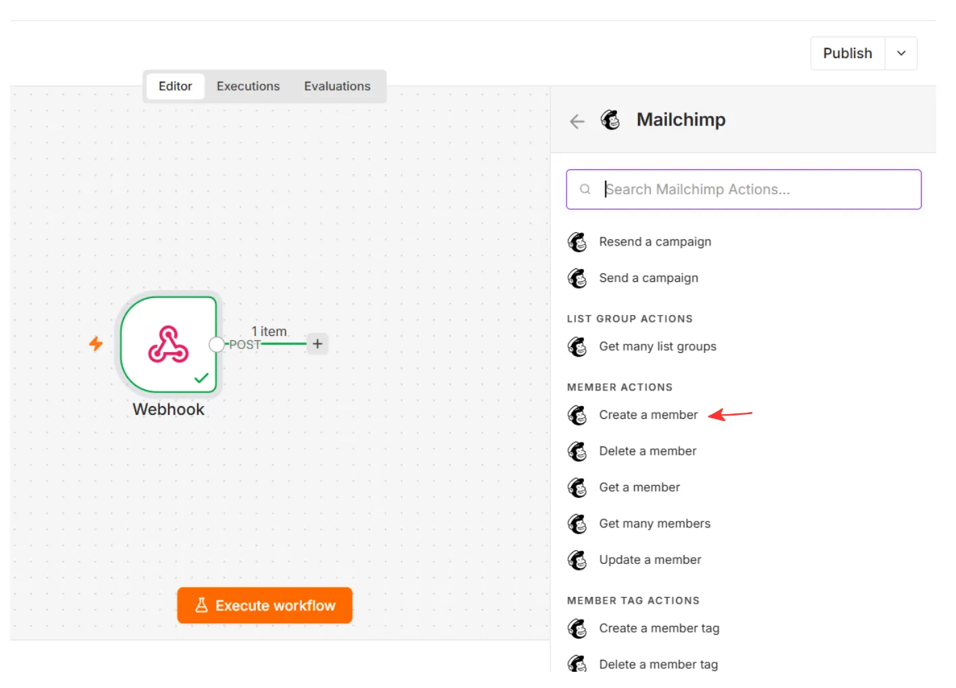Click the Mailchimp panel title

point(681,120)
